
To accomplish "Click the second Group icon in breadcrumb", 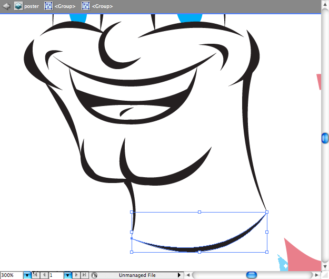I will 86,6.
